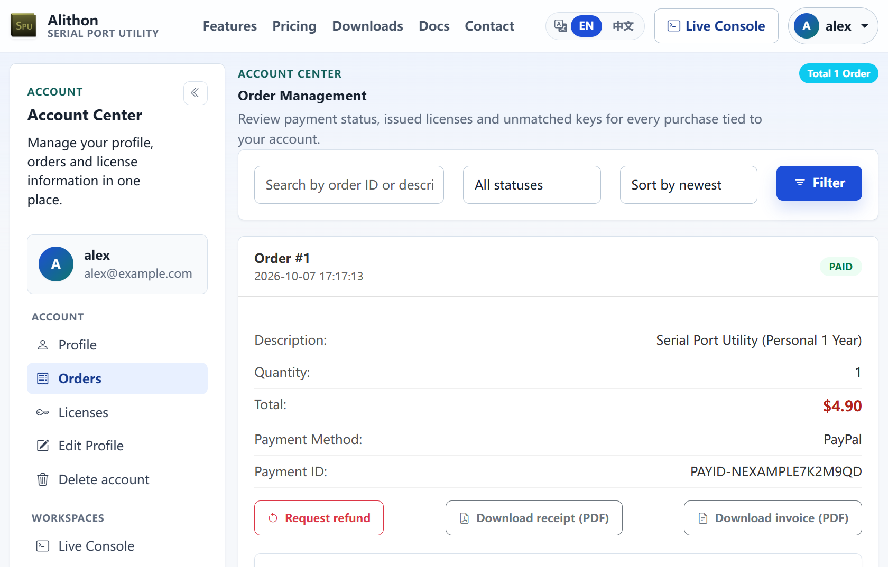This screenshot has width=888, height=567.
Task: Click the PAID status badge
Action: point(840,267)
